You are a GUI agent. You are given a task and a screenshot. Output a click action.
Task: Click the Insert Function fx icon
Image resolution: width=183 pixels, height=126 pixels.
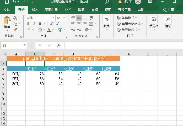[x=59, y=45]
